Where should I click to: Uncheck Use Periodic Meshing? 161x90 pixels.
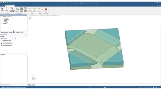(2, 45)
